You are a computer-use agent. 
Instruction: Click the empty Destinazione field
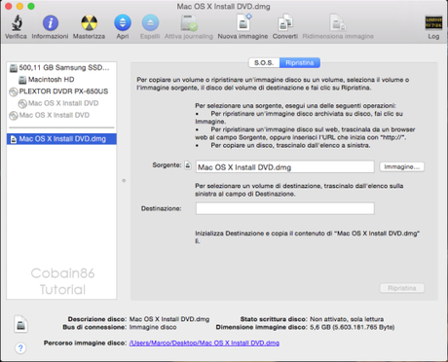(x=284, y=208)
